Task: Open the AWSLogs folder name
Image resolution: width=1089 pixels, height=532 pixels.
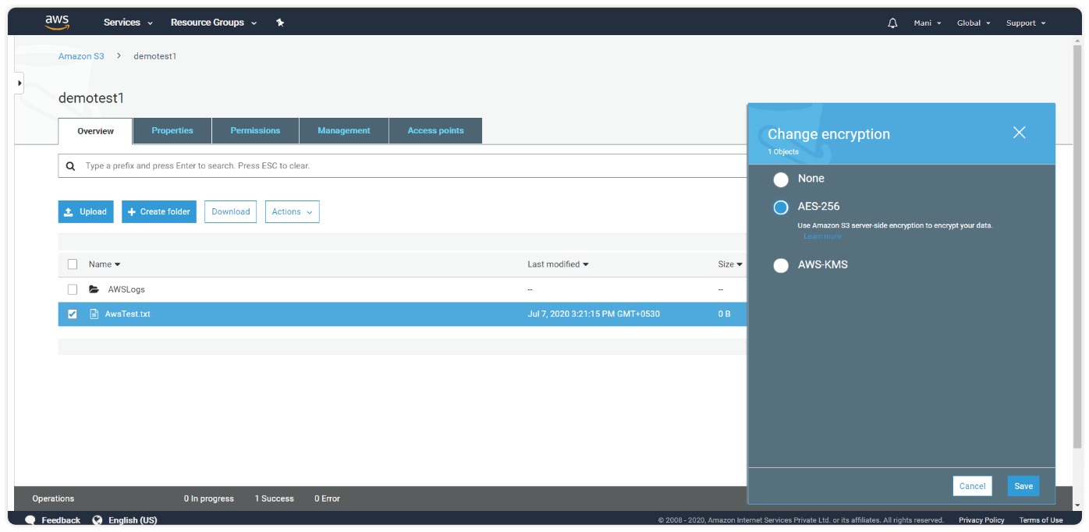Action: point(126,289)
